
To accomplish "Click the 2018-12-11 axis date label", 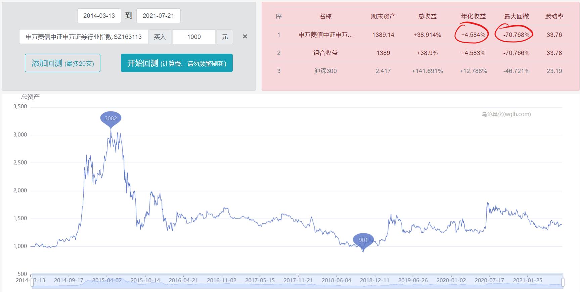I will click(374, 280).
